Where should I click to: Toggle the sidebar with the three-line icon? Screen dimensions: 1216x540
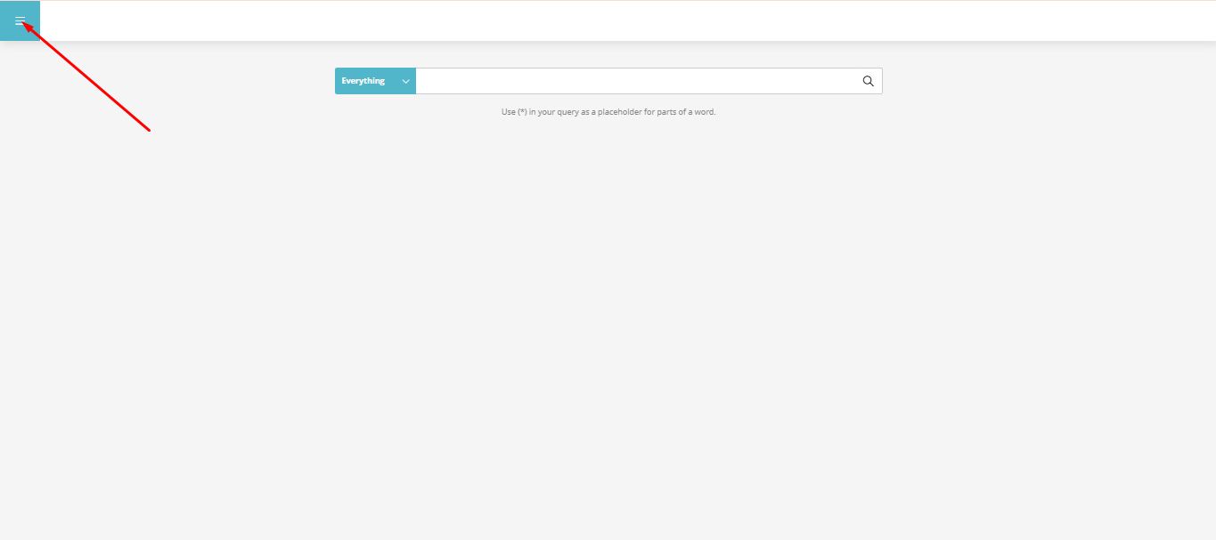click(20, 20)
